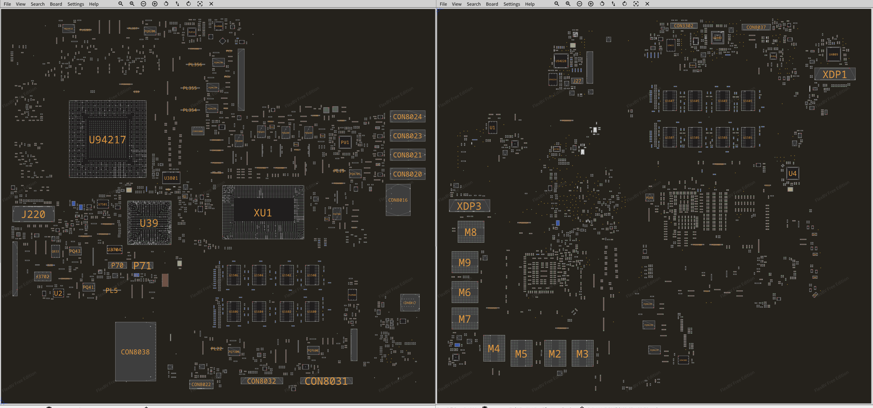Screen dimensions: 873x408
Task: Select the U94217 chip on left board
Action: coord(107,139)
